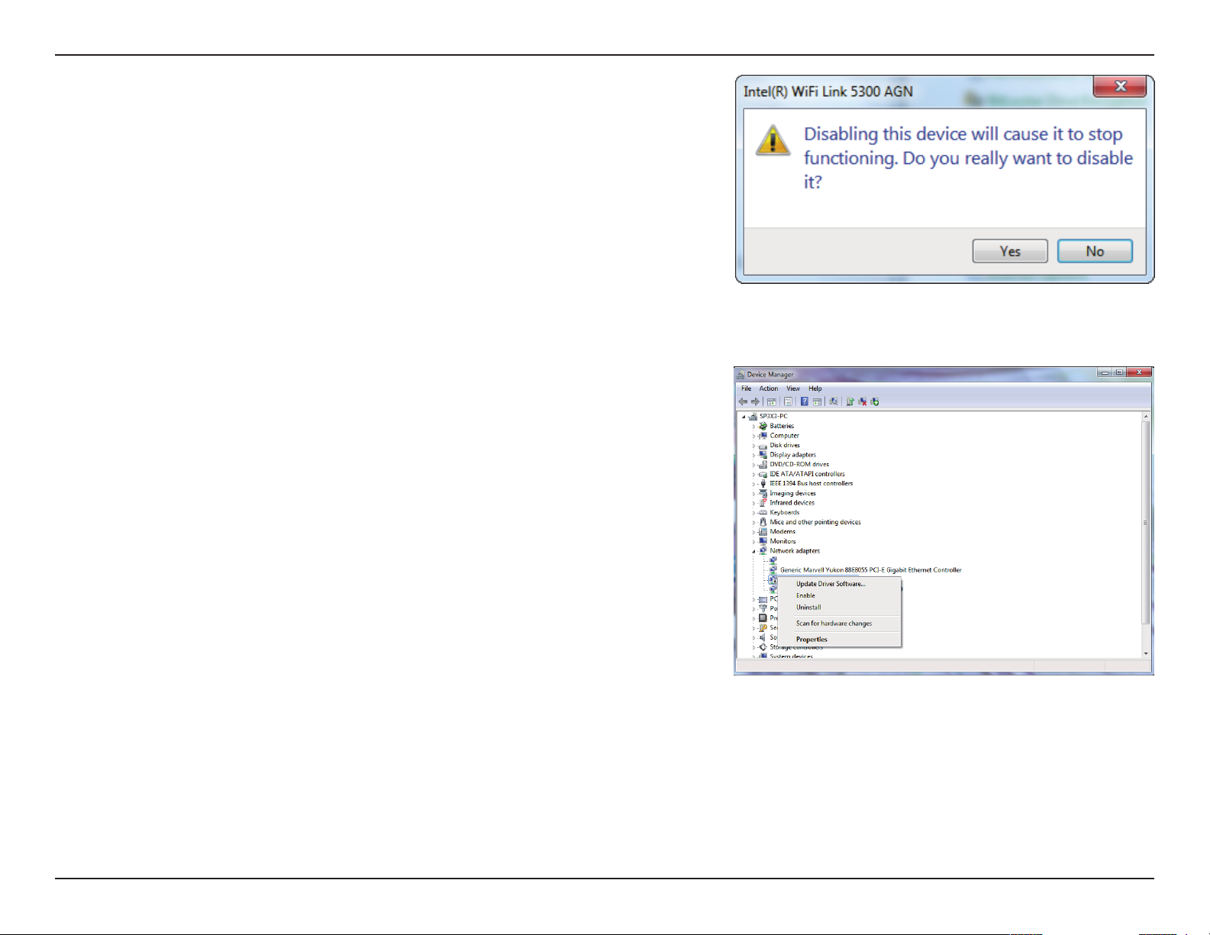
Task: Collapse the SP3X3-PC root node
Action: (744, 417)
